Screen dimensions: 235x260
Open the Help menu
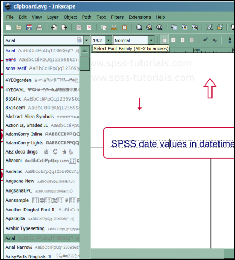tap(160, 17)
